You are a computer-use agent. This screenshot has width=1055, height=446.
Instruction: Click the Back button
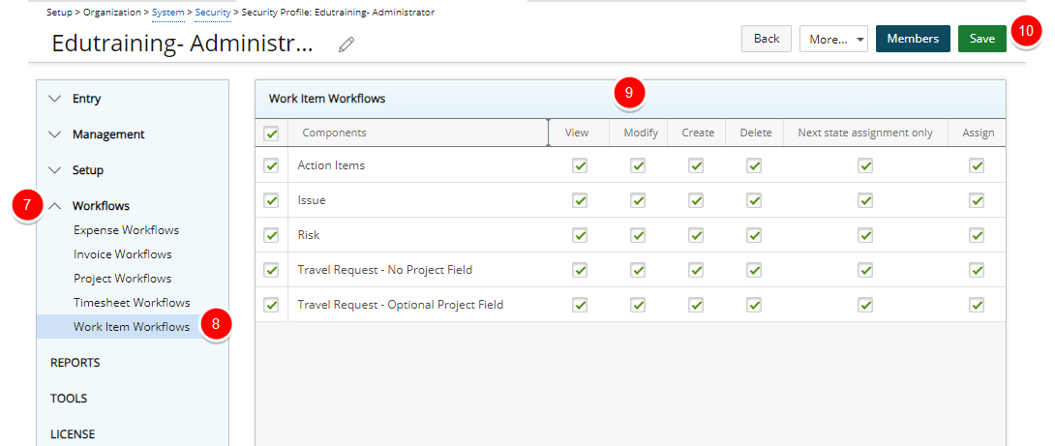pos(767,39)
